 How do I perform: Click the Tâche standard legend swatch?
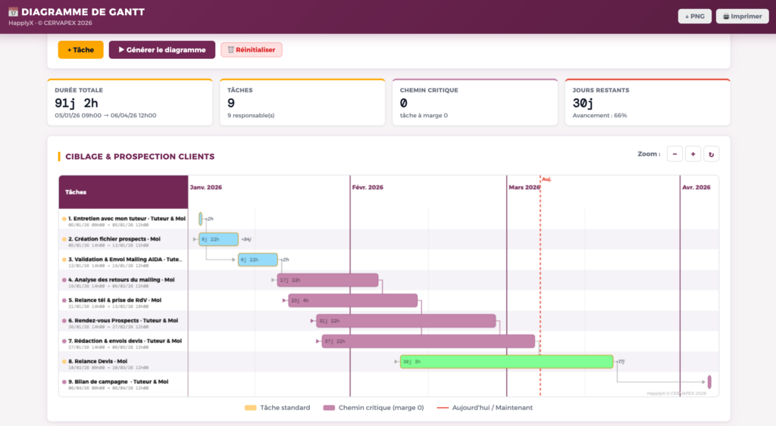(250, 408)
